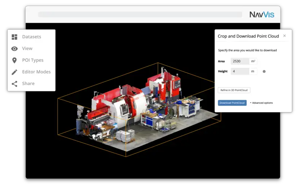This screenshot has height=190, width=304.
Task: Click the 'Area' label
Action: (x=221, y=61)
